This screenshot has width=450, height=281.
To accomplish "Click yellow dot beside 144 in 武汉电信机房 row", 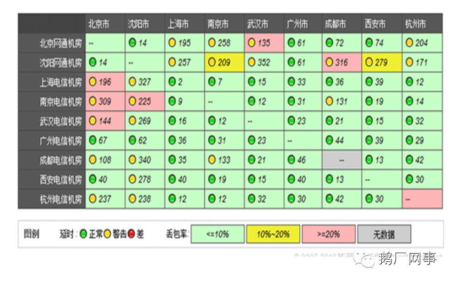I will click(92, 121).
